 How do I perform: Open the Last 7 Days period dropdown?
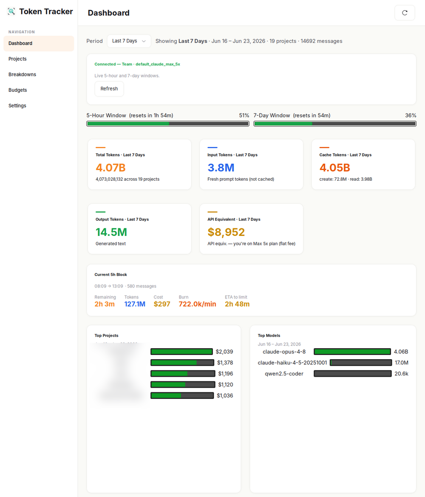point(129,41)
